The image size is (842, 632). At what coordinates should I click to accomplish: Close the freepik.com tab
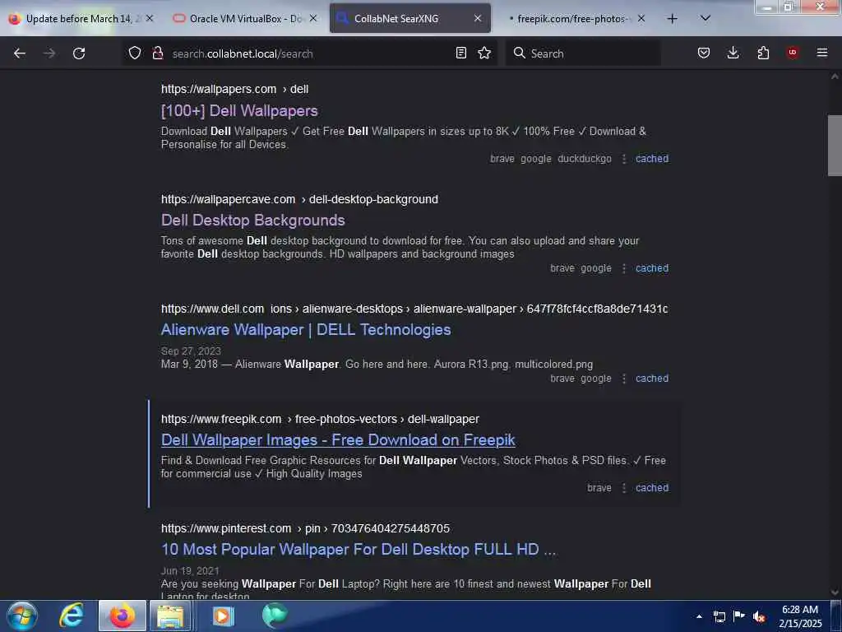click(641, 18)
